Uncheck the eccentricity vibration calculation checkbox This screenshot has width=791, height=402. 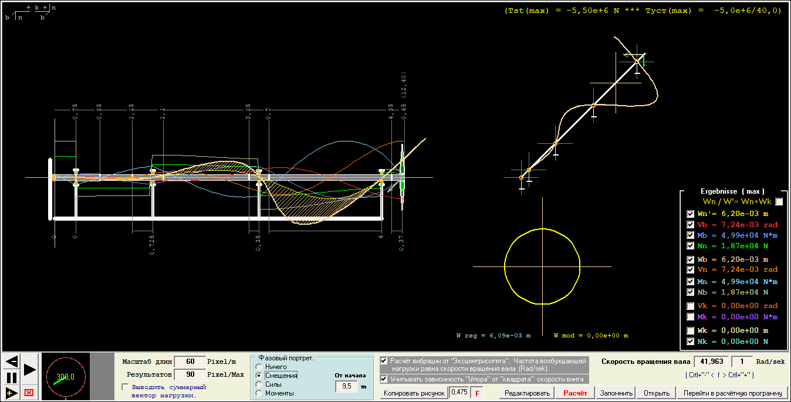coord(384,360)
